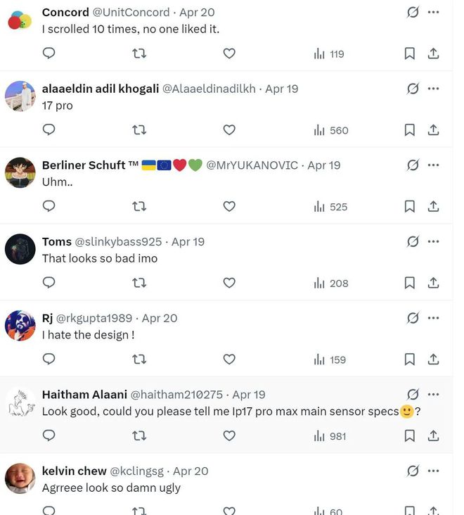Share Rj's 'I hate the design' reply

433,360
